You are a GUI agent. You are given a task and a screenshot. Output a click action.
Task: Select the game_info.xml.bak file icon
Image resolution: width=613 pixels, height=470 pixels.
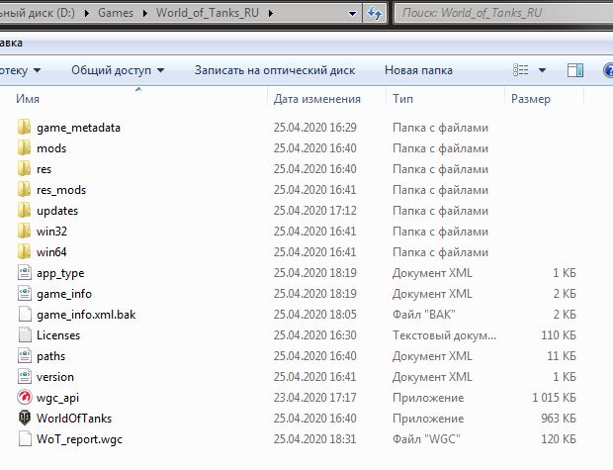point(25,315)
